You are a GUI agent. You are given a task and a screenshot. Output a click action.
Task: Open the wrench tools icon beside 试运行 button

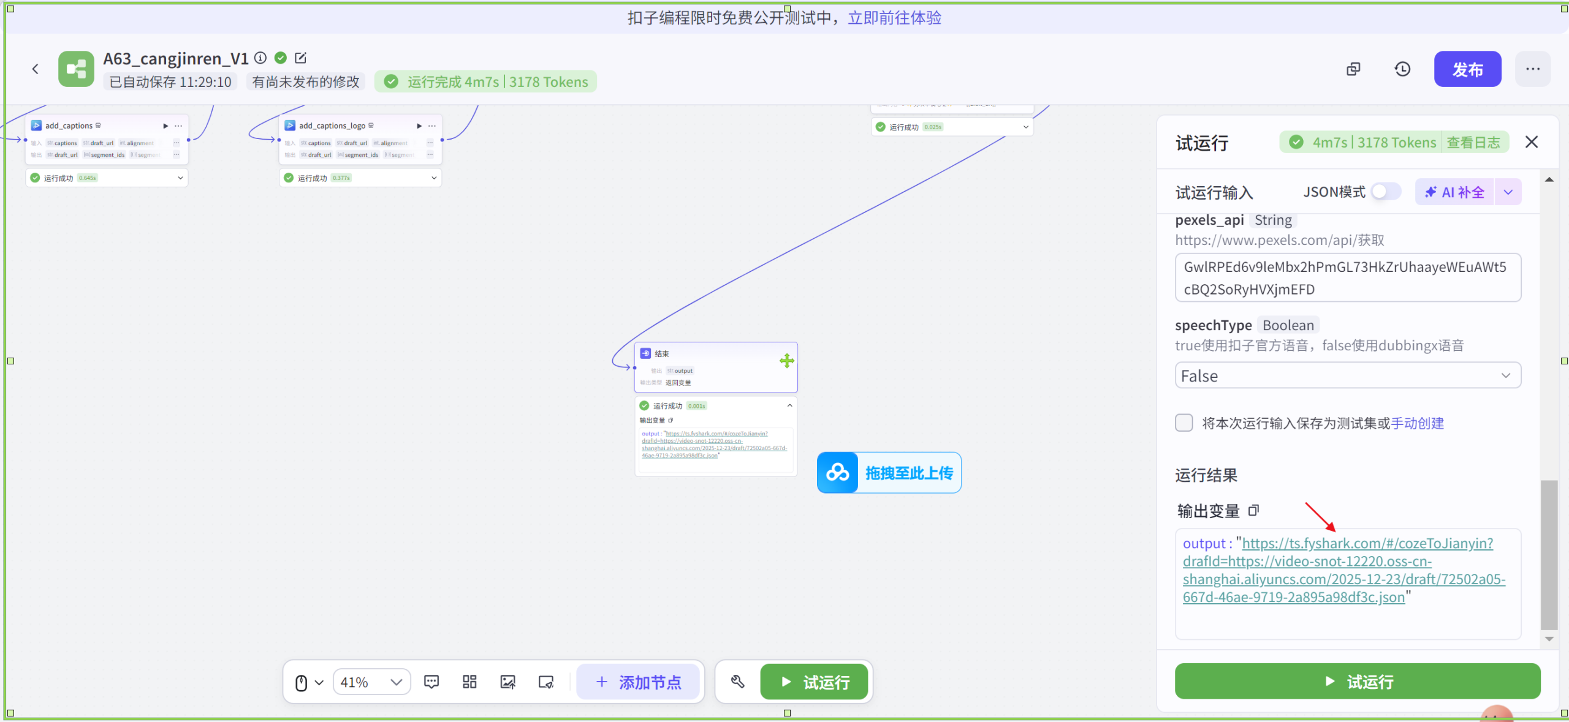(x=737, y=682)
